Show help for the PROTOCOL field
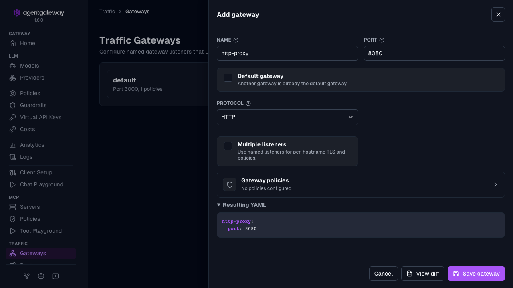 coord(248,103)
